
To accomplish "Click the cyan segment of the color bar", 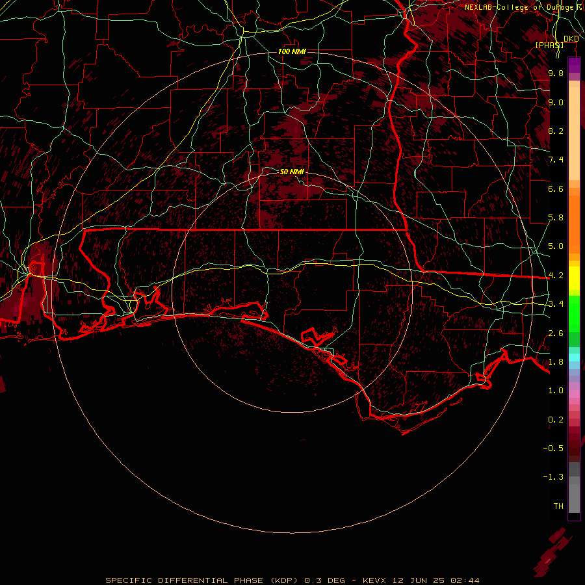I will (x=574, y=357).
